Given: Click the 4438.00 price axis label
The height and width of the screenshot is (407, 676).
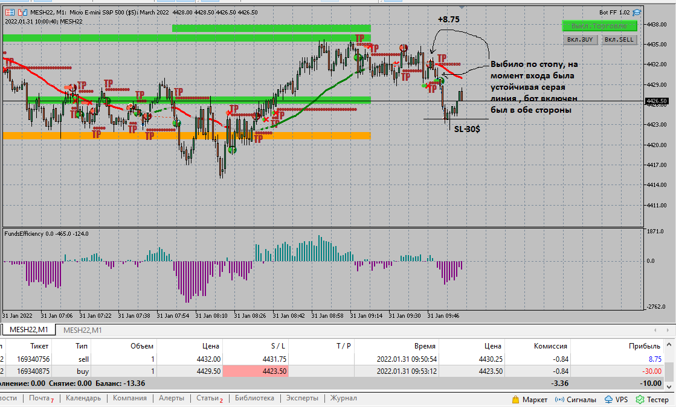Looking at the screenshot, I should click(656, 25).
